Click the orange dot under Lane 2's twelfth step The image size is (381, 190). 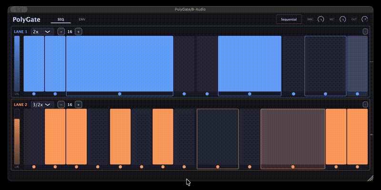point(336,167)
